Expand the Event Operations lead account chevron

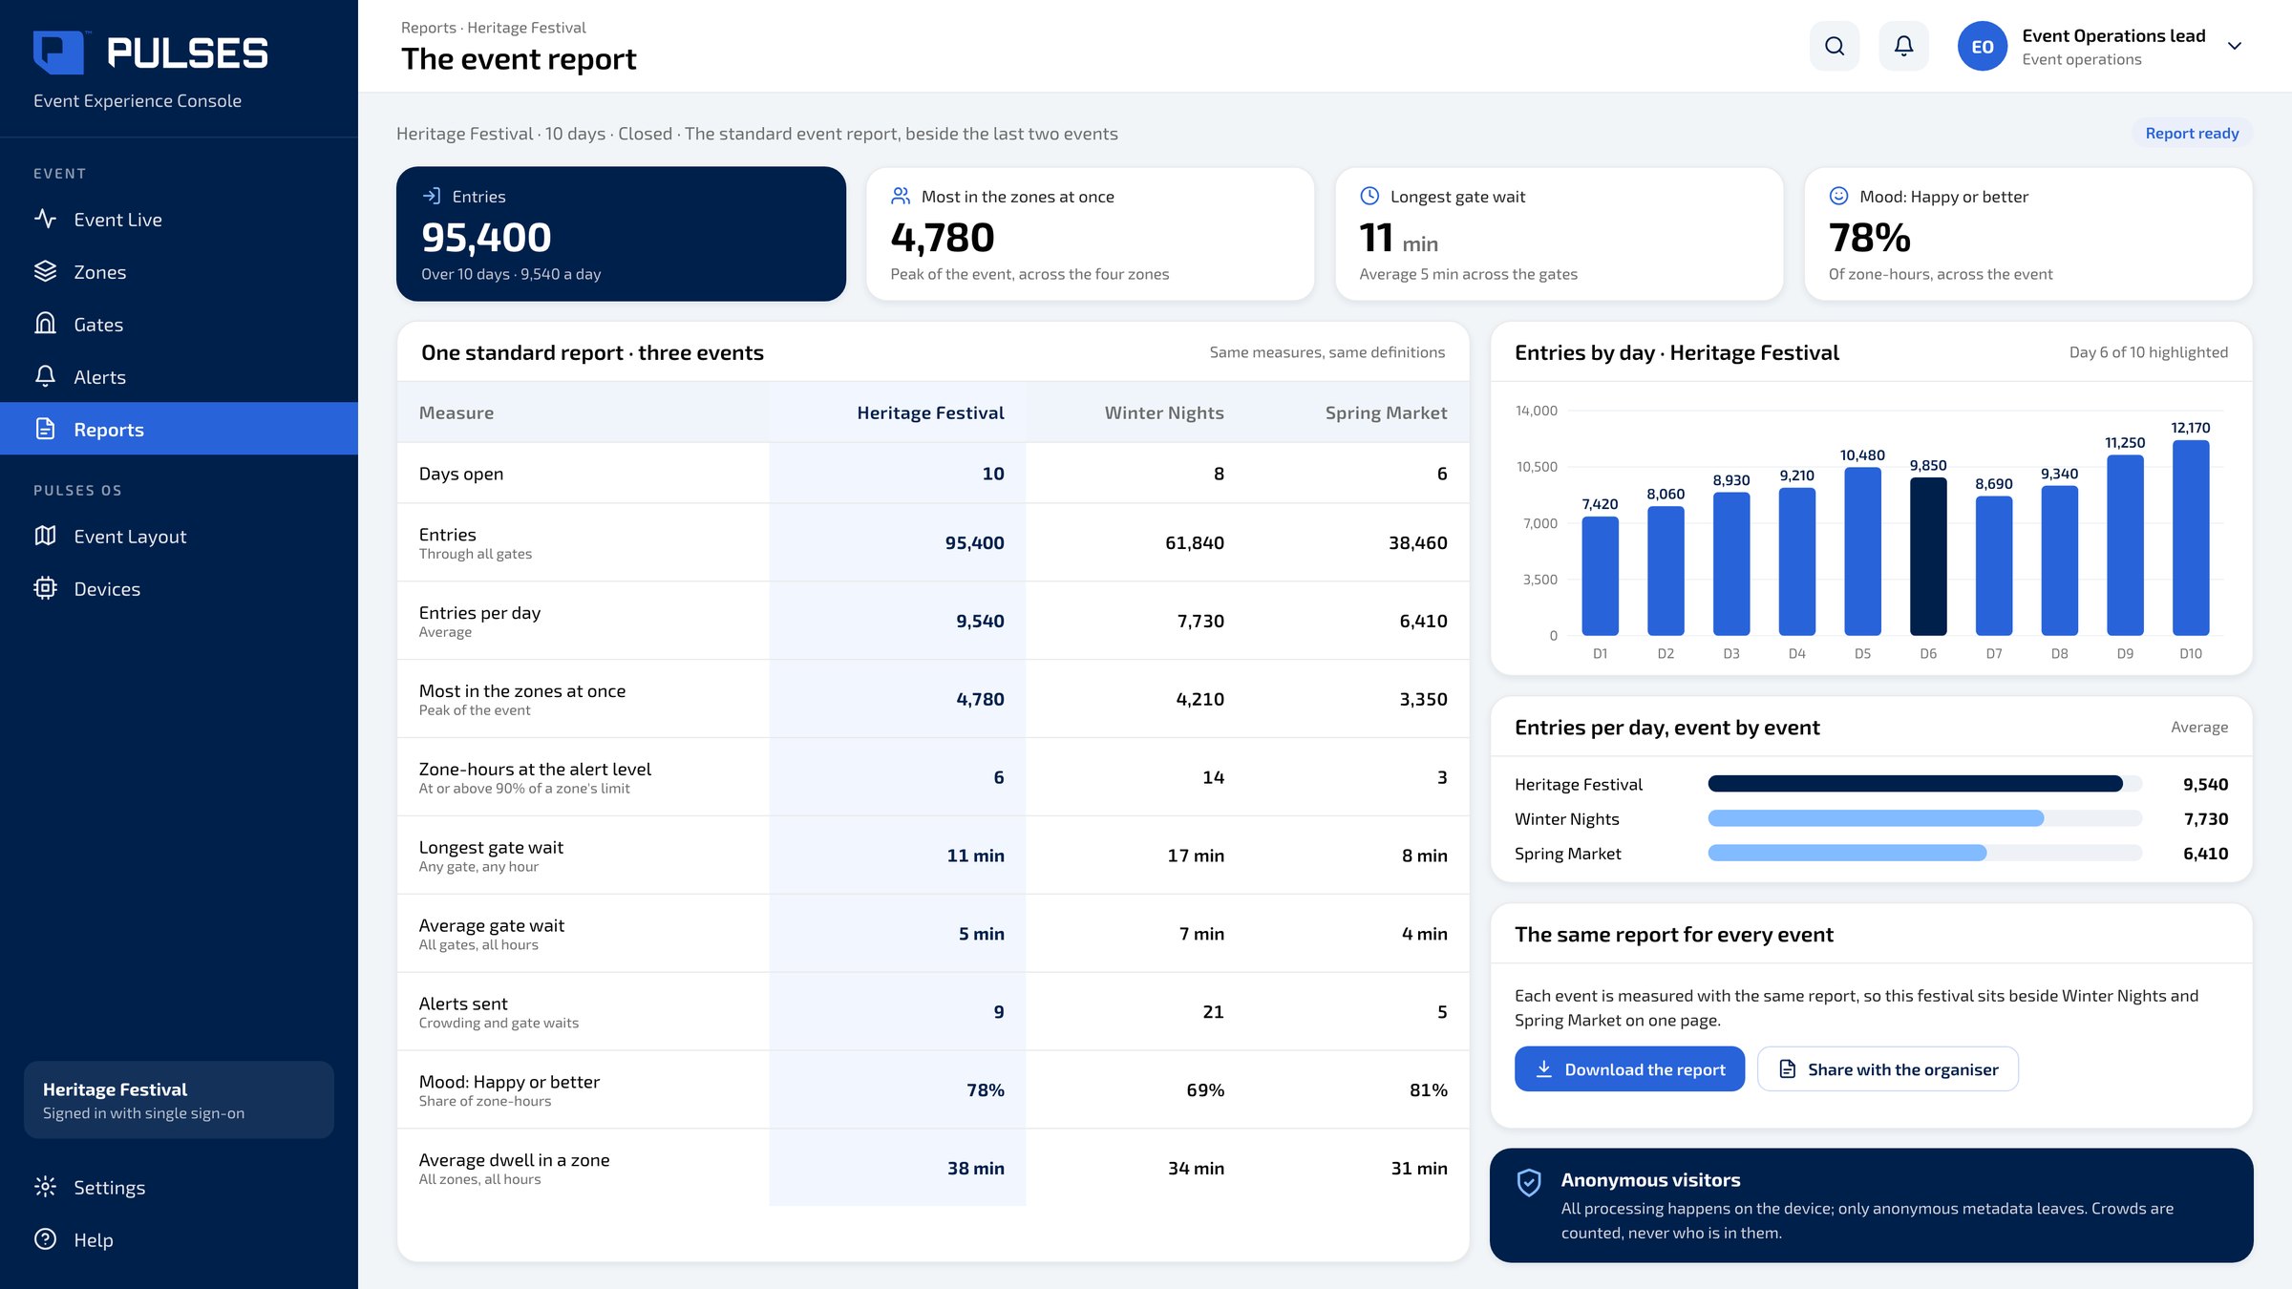(x=2234, y=46)
